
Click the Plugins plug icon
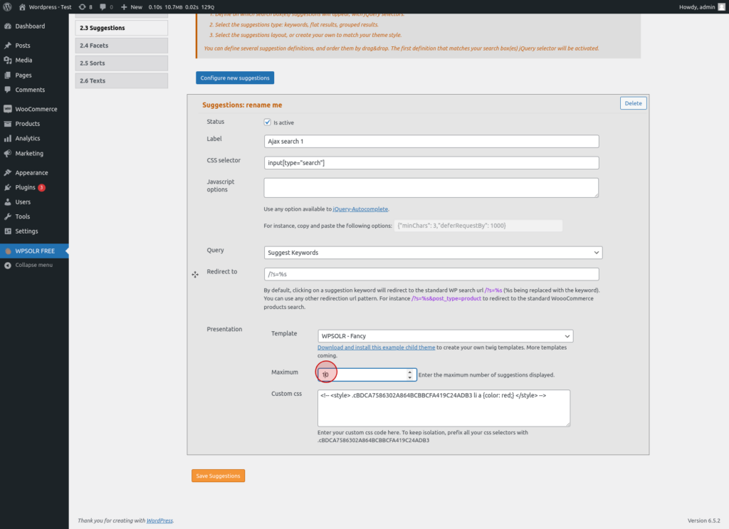point(7,187)
